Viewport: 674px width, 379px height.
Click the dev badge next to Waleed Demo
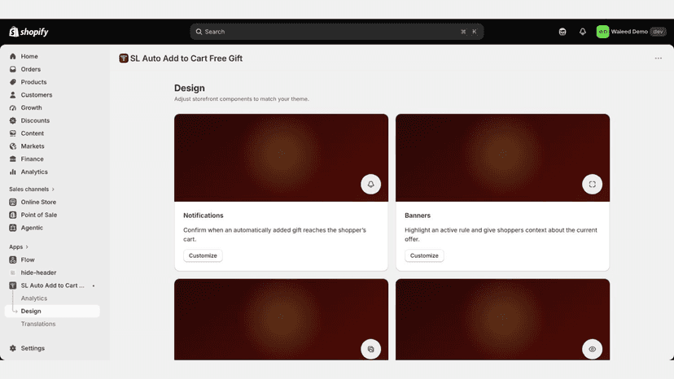(658, 32)
